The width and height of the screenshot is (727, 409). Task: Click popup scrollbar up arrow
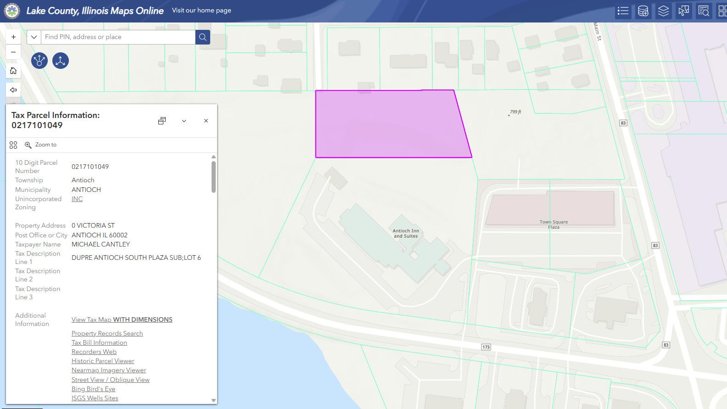pos(213,157)
